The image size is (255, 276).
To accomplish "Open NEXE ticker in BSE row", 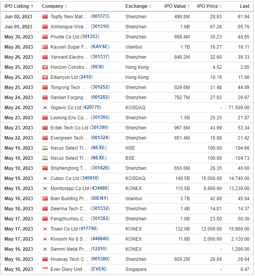I will [x=99, y=158].
